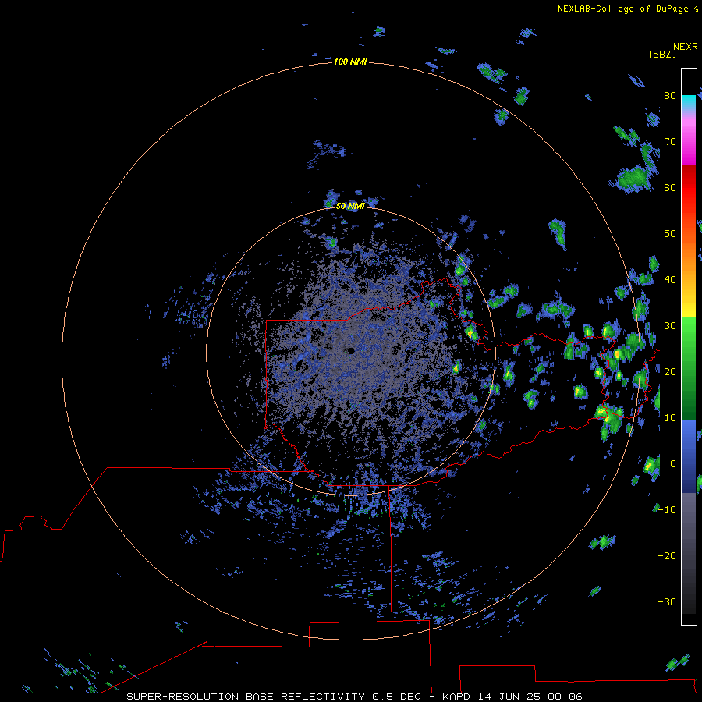
Task: Click the 50 dBZ scale value
Action: [670, 234]
